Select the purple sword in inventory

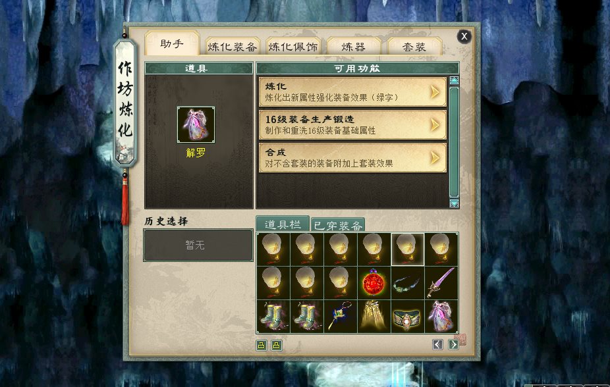441,283
